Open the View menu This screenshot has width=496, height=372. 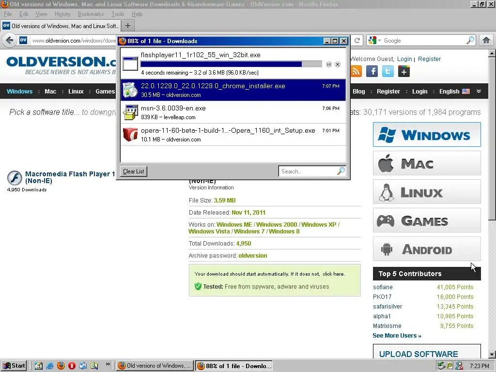[x=41, y=14]
